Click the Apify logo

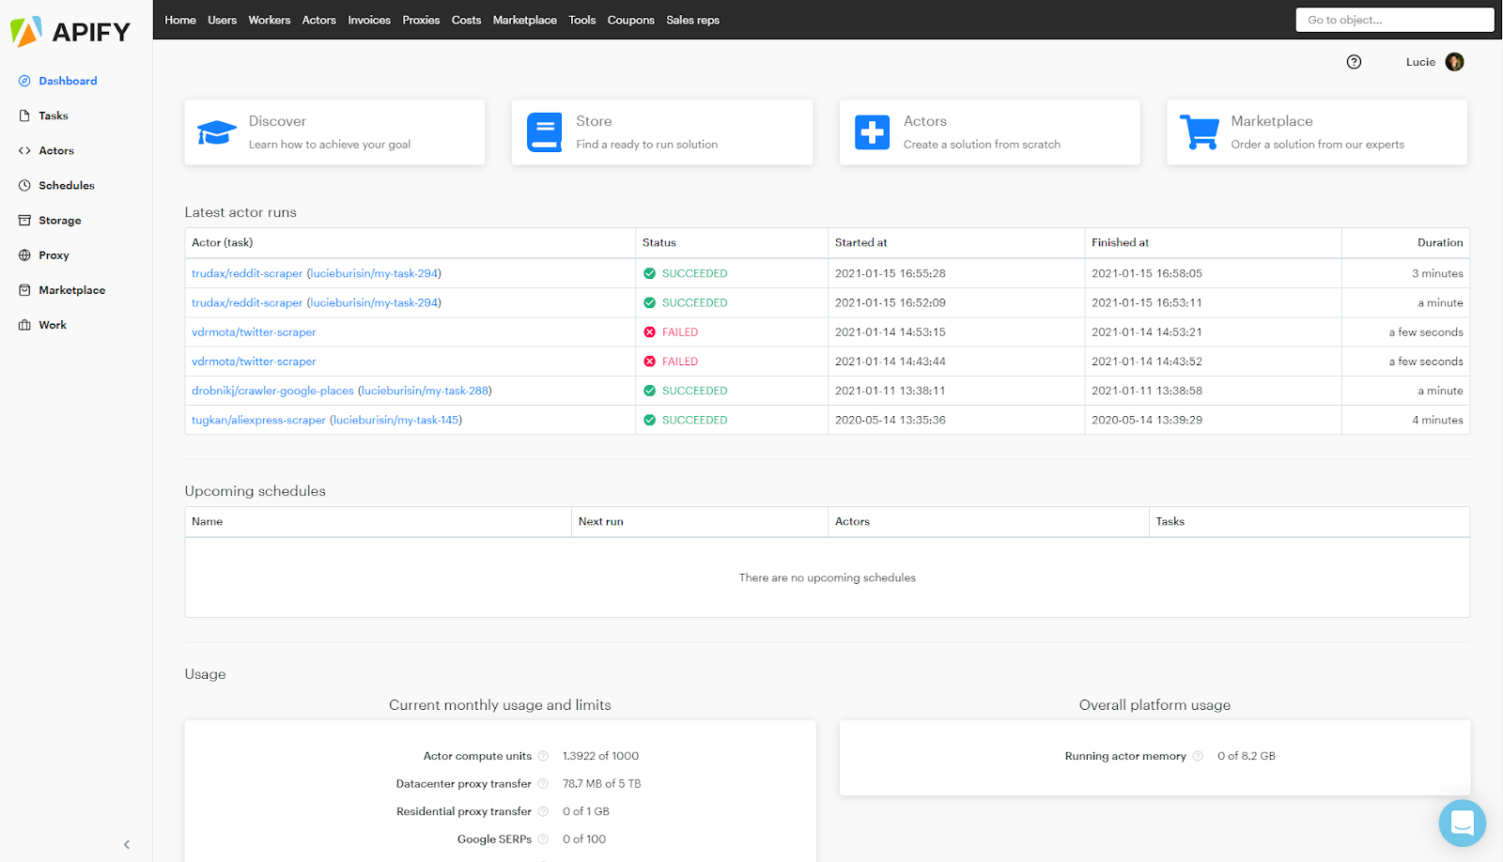(70, 32)
